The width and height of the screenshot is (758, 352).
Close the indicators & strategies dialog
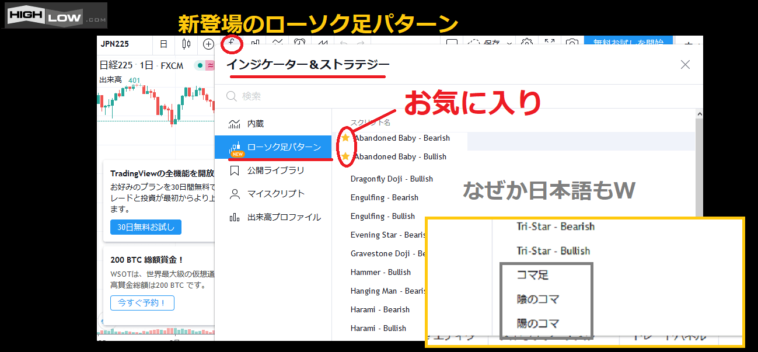[x=685, y=65]
